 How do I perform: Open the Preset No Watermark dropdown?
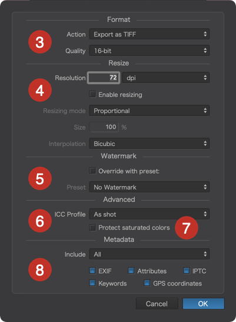point(149,187)
